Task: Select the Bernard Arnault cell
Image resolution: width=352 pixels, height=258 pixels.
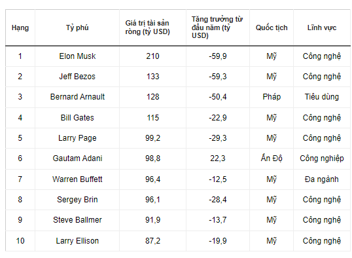Action: 77,97
